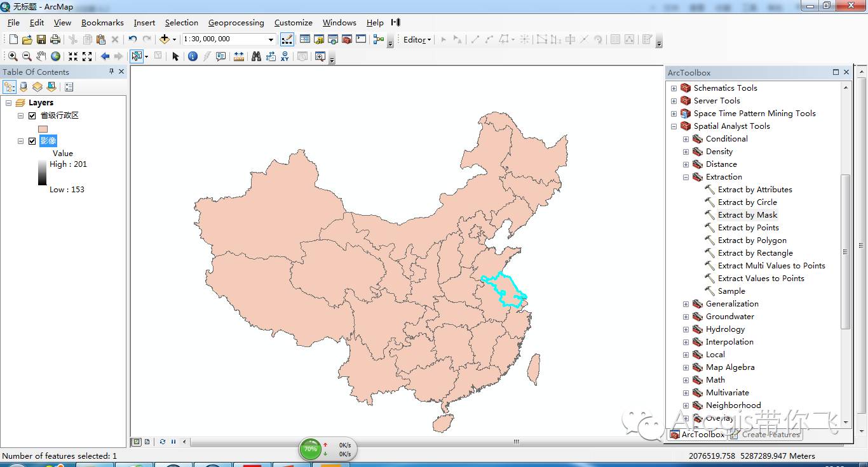Switch TOC to List By Selection

coord(51,87)
